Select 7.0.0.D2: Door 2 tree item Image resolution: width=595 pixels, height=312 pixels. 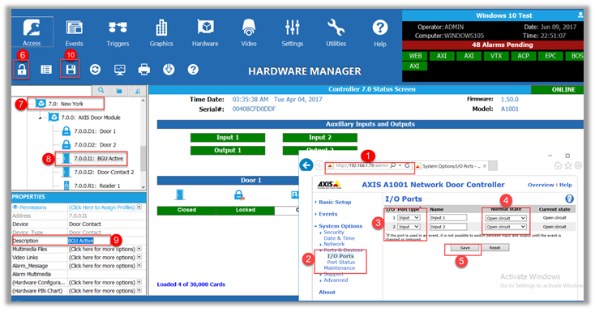tap(89, 145)
